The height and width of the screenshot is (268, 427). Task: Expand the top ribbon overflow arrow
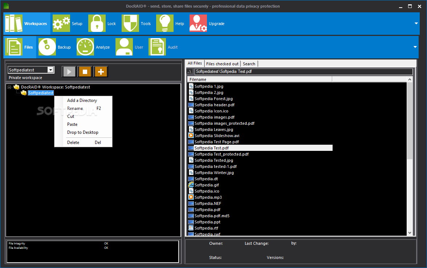point(416,24)
